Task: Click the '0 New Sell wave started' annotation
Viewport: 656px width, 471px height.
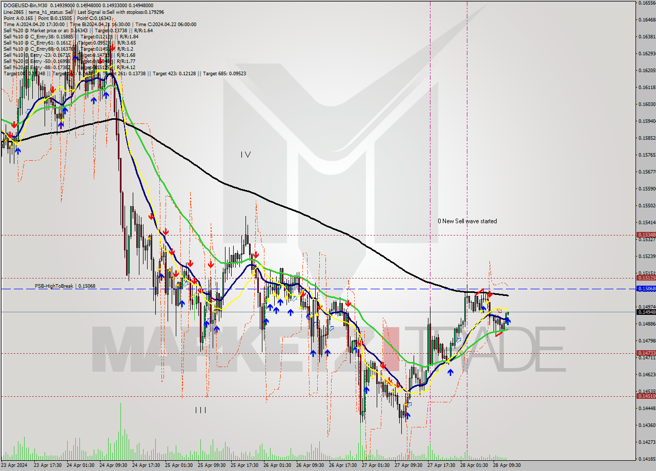Action: (467, 221)
